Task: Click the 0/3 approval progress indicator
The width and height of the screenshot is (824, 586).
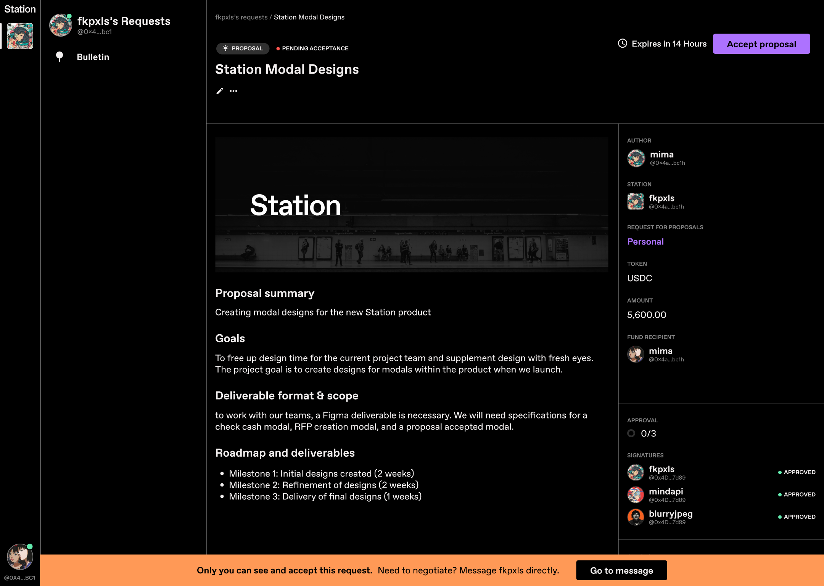Action: tap(642, 433)
